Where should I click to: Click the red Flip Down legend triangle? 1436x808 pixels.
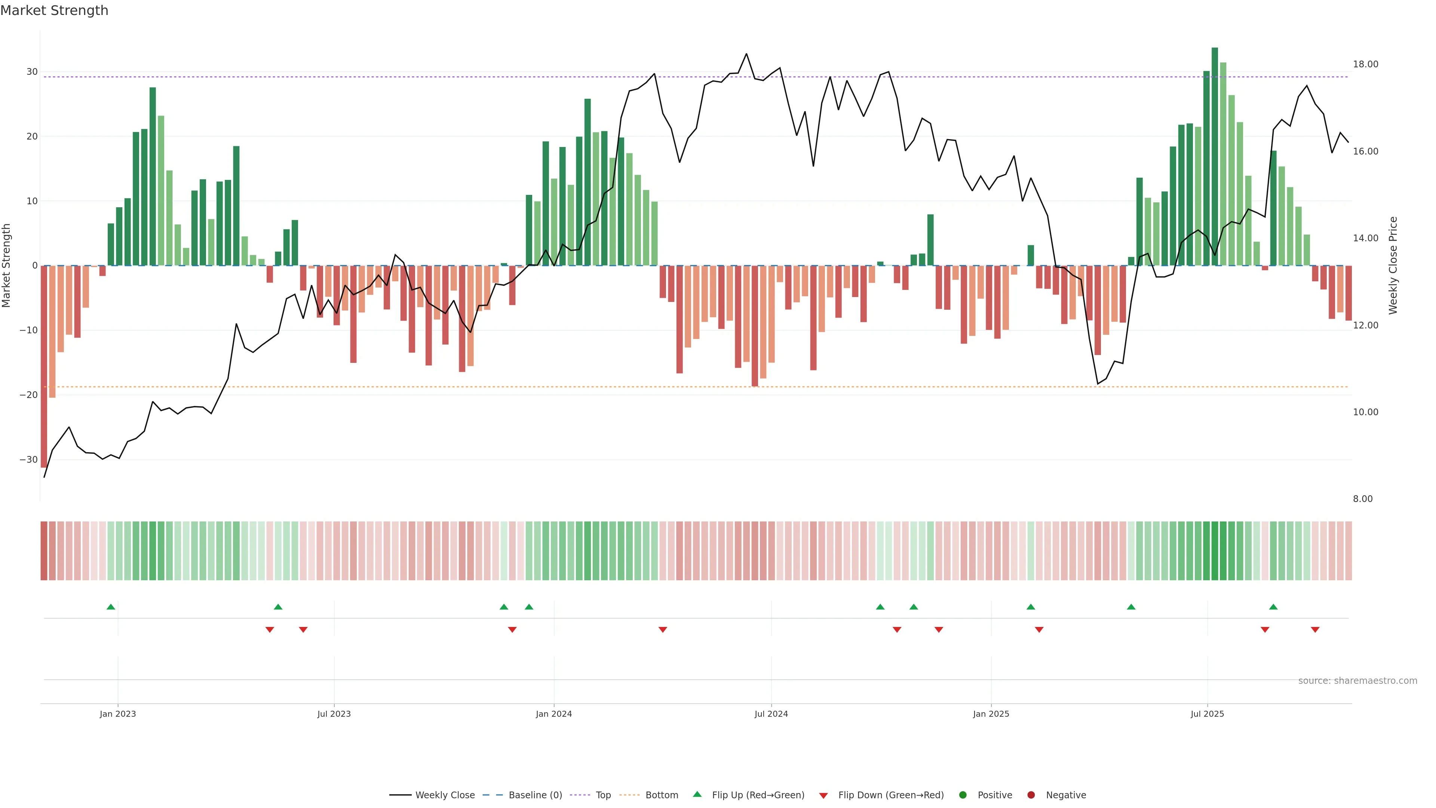click(823, 796)
